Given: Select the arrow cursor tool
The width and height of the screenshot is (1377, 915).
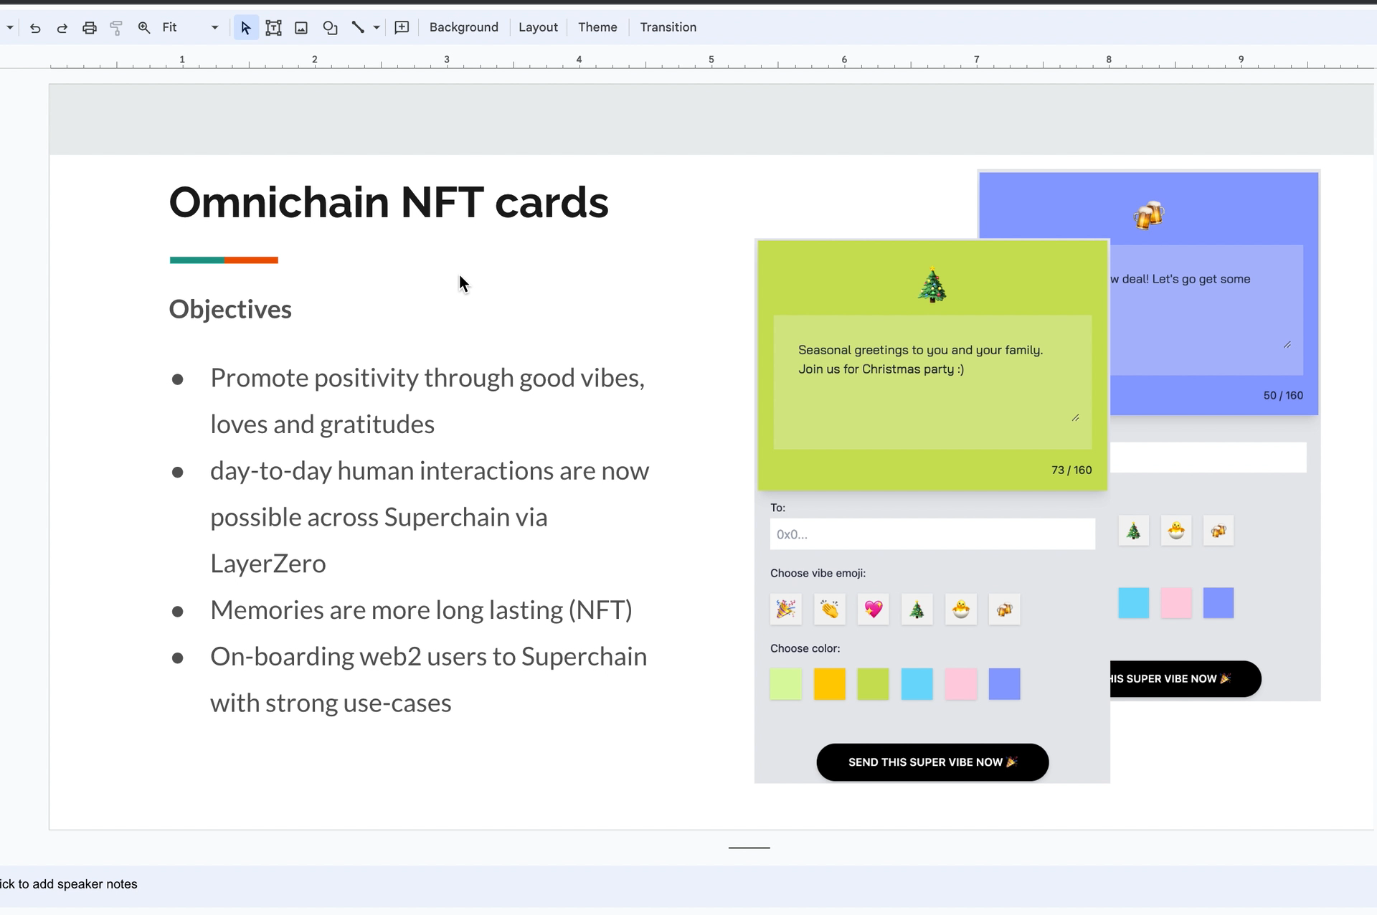Looking at the screenshot, I should click(x=246, y=28).
